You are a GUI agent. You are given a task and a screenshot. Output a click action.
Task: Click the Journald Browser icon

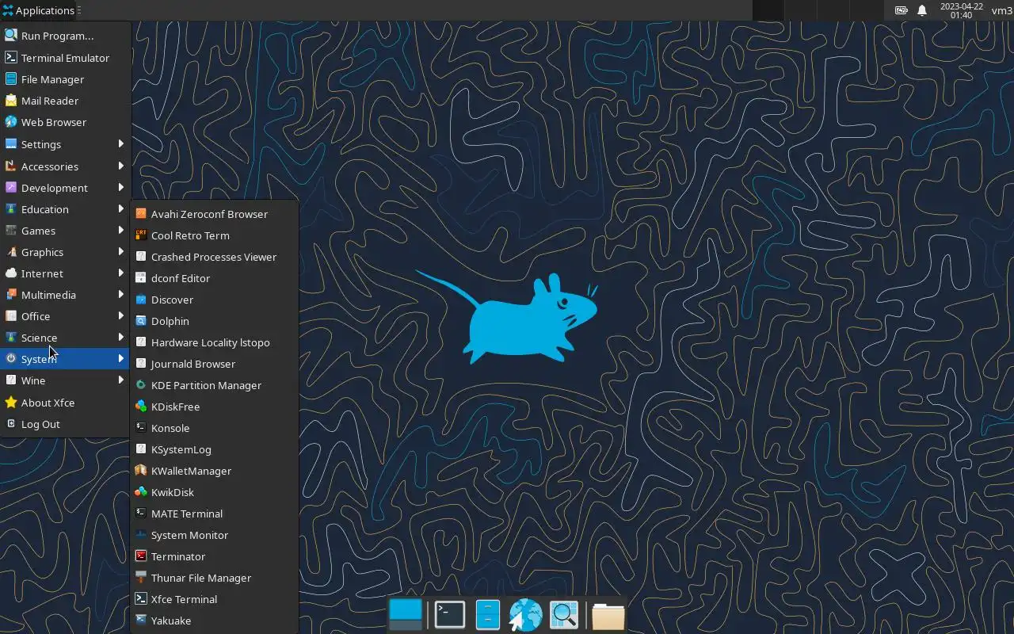(141, 364)
